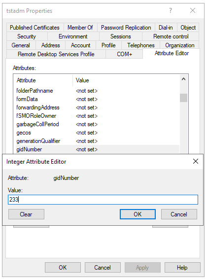
Task: Open the Address tab
Action: [50, 45]
